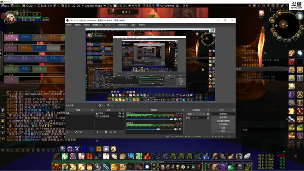Open WoW character info micro-menu icon

163,167
